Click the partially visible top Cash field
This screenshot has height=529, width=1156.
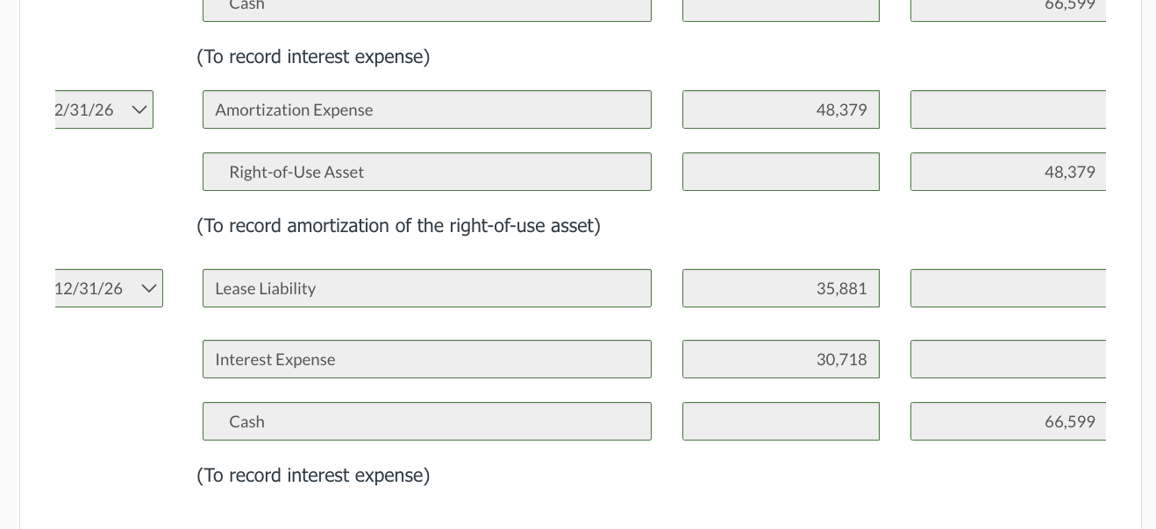[427, 10]
